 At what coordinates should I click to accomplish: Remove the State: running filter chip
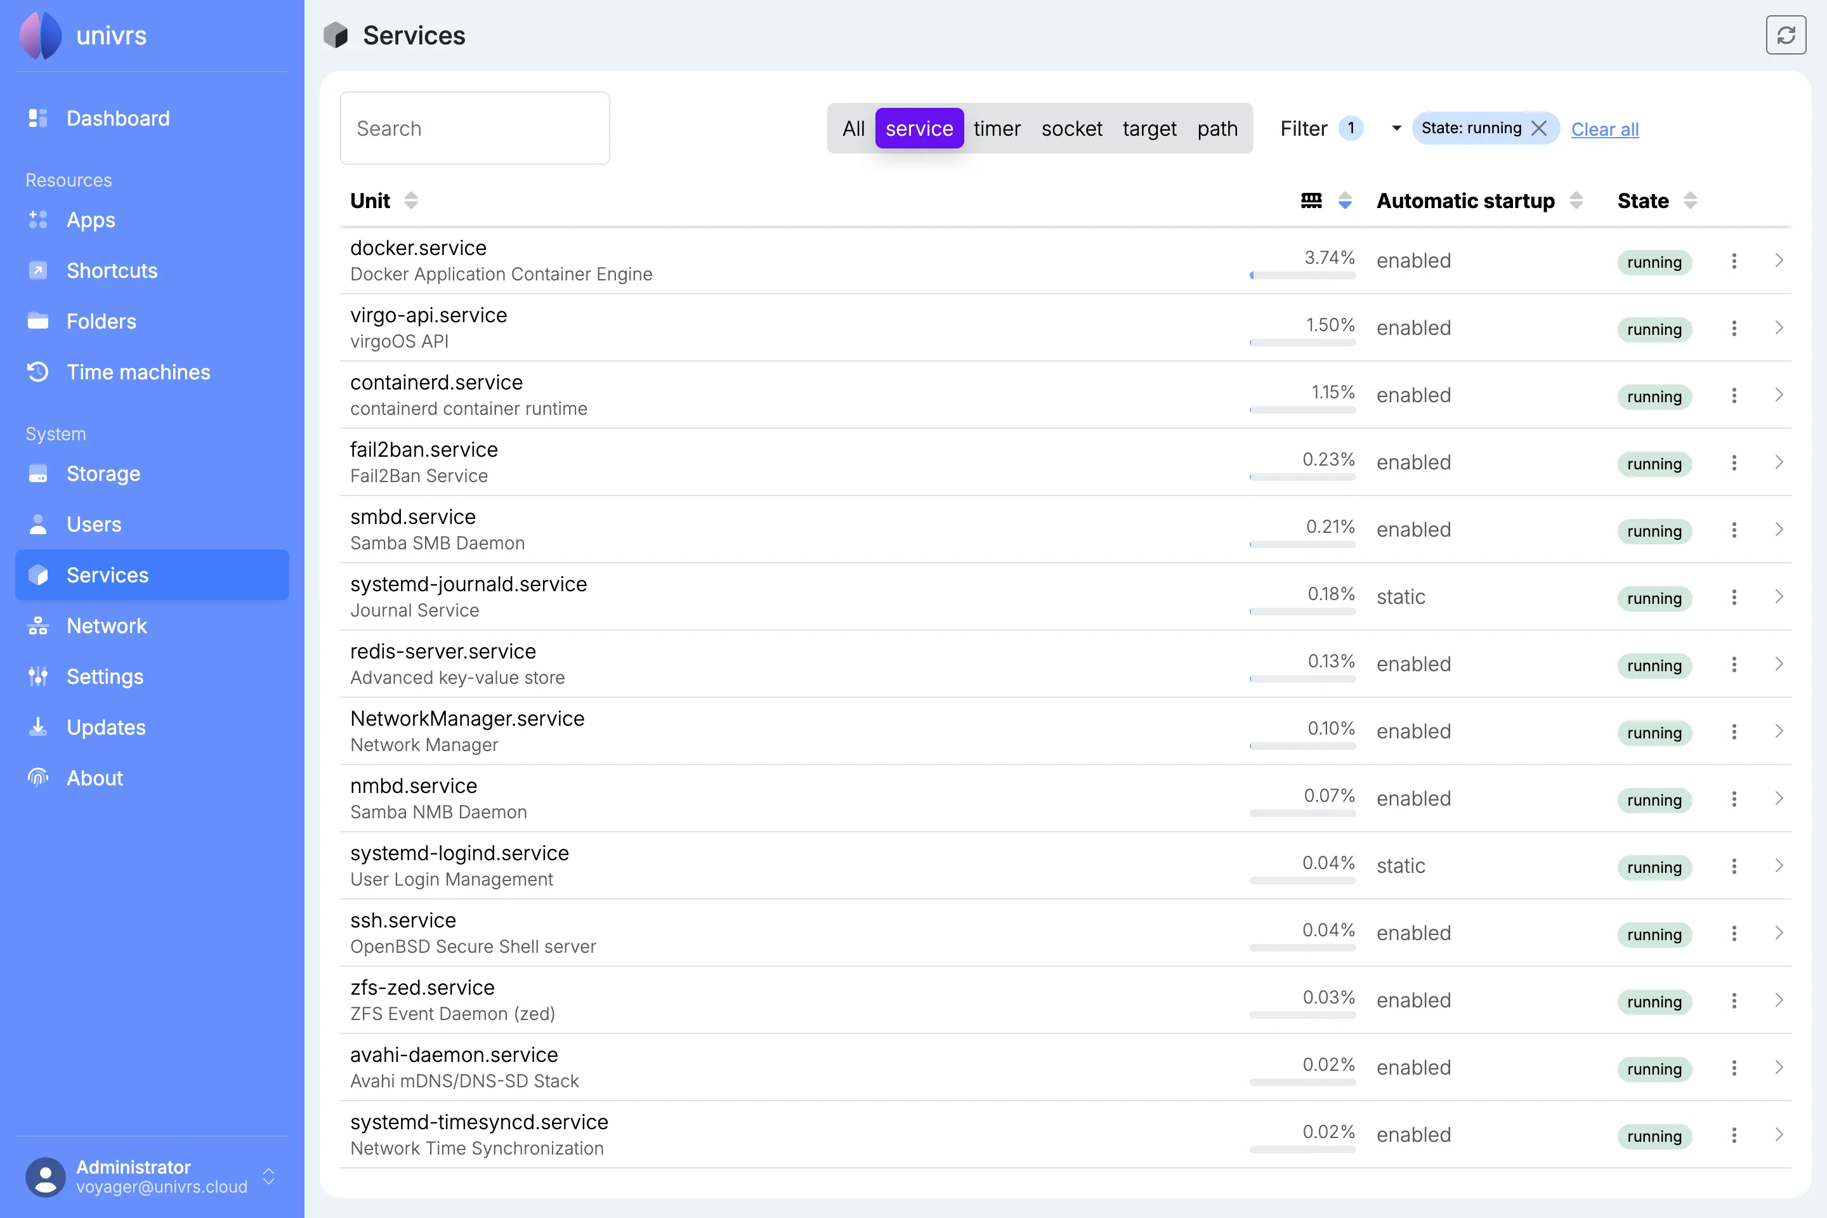[1538, 128]
